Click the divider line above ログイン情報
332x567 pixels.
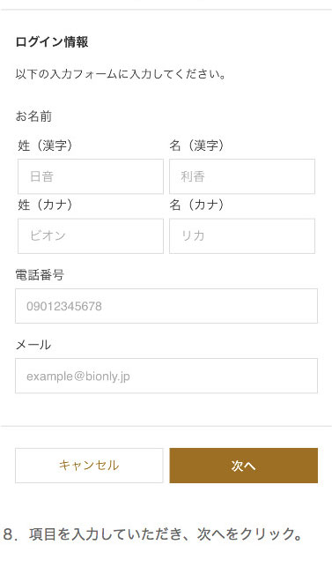coord(166,10)
